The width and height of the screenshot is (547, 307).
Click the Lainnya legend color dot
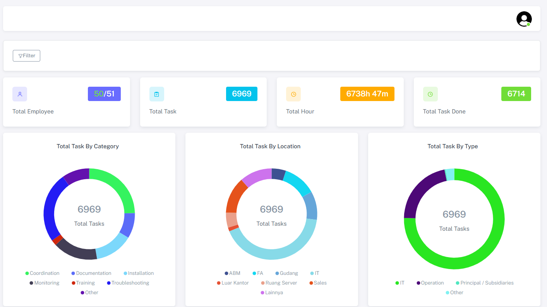263,293
